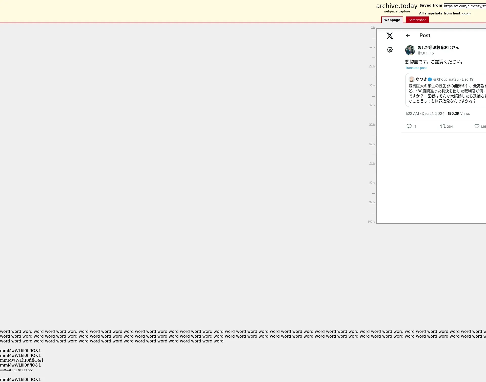Click the Saved from URL field

(x=465, y=6)
